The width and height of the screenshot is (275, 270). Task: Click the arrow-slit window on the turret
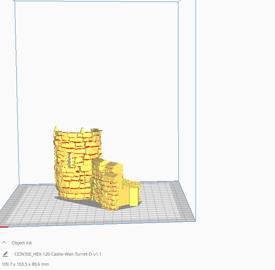click(x=70, y=160)
